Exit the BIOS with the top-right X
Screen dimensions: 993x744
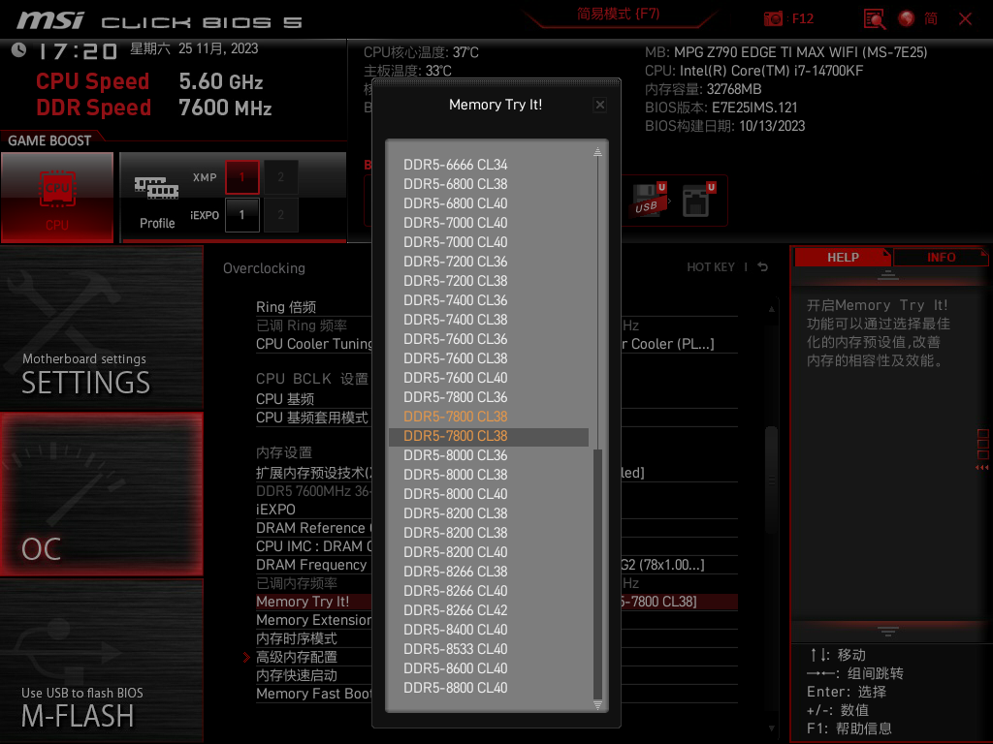(965, 19)
